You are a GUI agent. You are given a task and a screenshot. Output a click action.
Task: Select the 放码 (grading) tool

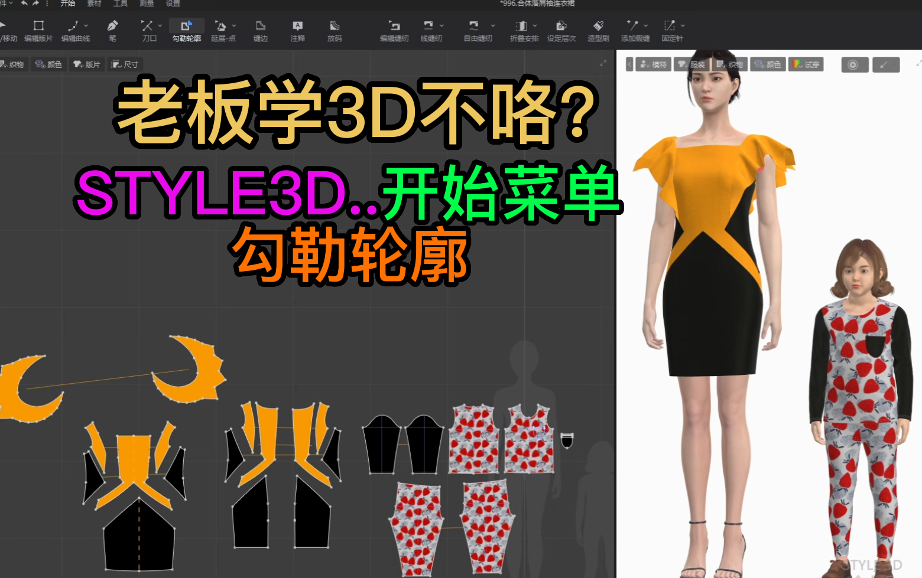coord(335,31)
